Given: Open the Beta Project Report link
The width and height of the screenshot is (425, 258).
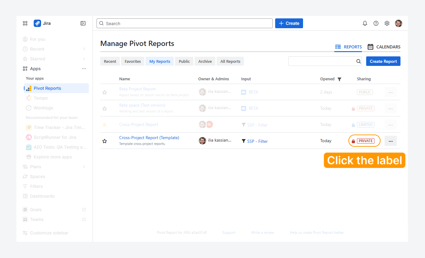Looking at the screenshot, I should coord(137,89).
